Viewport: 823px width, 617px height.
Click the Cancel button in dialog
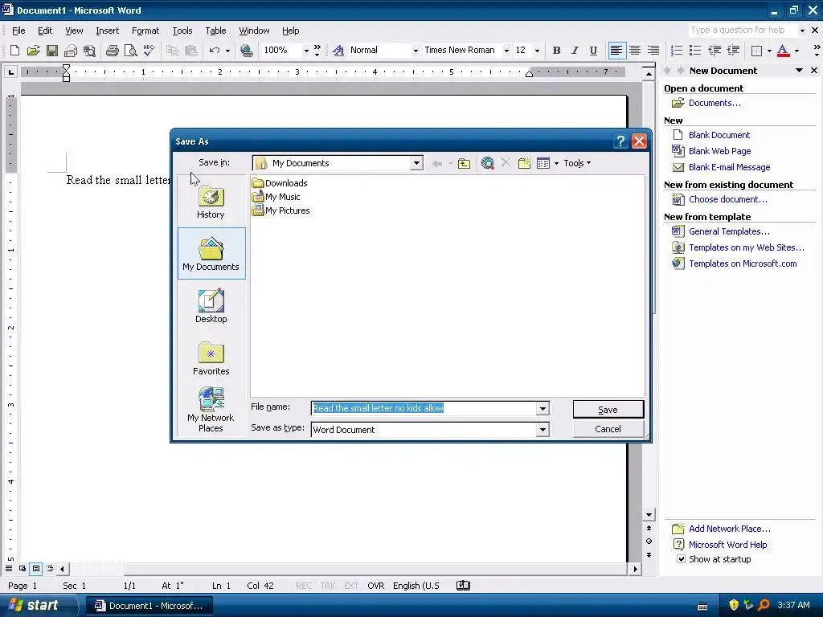(x=608, y=429)
